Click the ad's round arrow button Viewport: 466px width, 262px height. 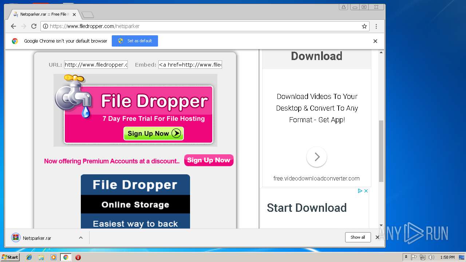click(x=317, y=157)
